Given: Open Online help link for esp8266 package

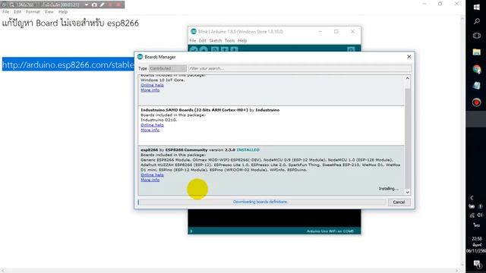Looking at the screenshot, I should pos(152,175).
